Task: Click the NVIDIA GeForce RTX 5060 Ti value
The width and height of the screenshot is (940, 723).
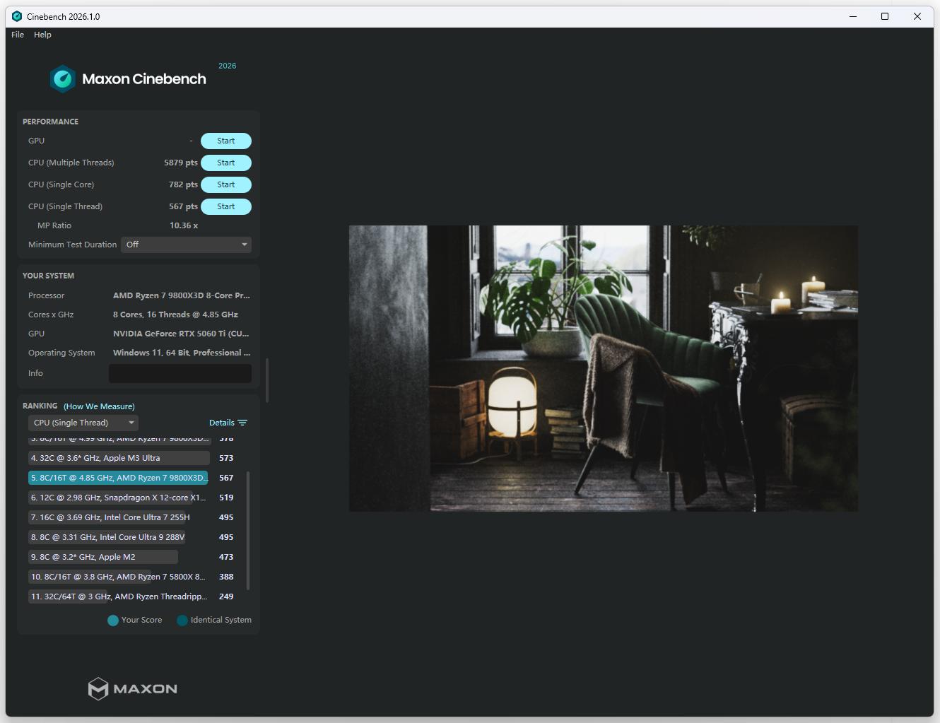Action: (181, 334)
